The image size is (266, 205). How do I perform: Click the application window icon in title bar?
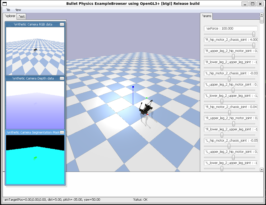(5, 4)
